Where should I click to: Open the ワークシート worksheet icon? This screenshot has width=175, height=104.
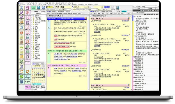[x=21, y=28]
